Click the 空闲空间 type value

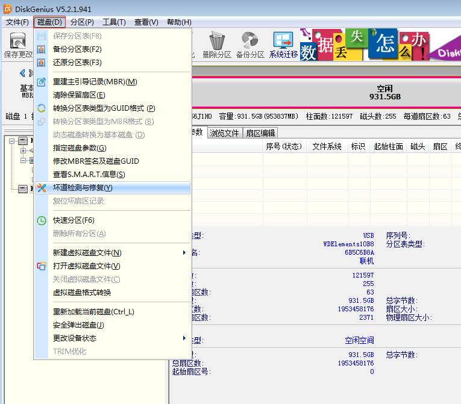pyautogui.click(x=359, y=341)
